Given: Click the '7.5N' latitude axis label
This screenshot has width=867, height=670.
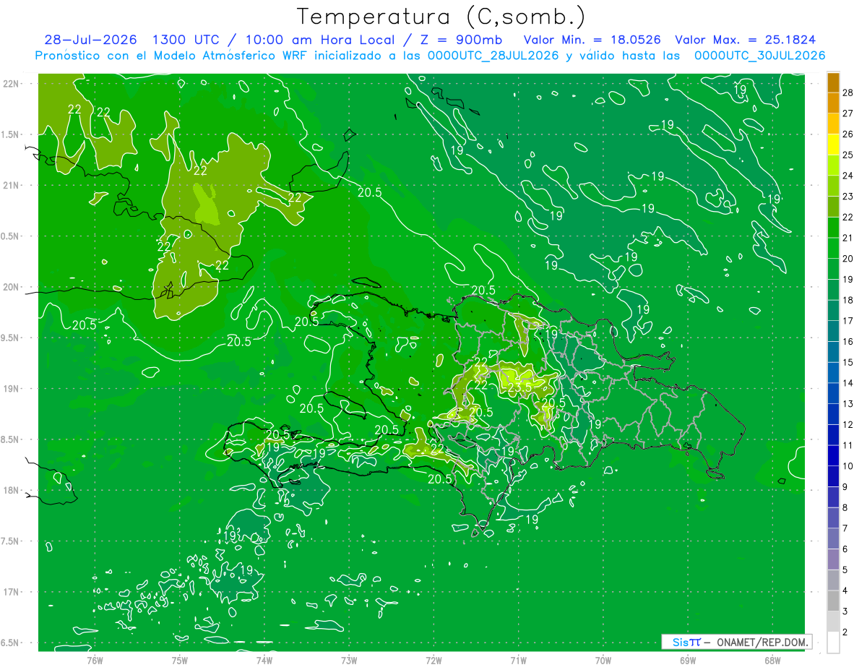Looking at the screenshot, I should point(10,541).
